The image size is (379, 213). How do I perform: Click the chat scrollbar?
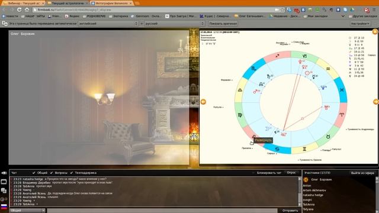(x=300, y=192)
